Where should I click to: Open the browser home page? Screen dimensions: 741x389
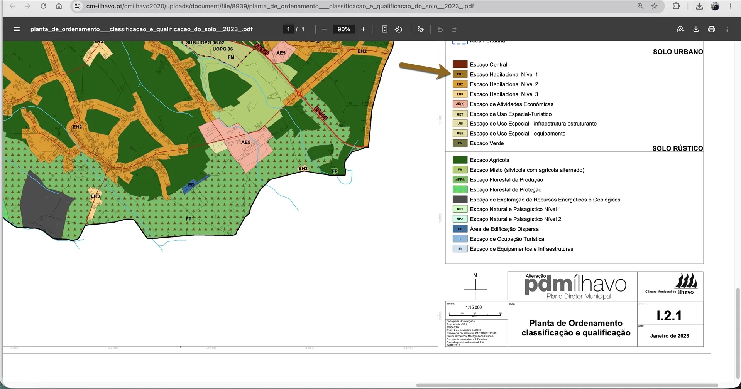click(59, 6)
